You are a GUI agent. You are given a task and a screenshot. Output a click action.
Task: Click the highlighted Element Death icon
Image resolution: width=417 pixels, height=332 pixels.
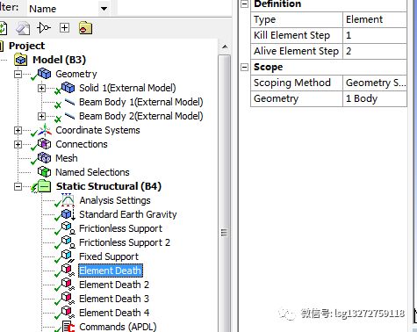[68, 271]
